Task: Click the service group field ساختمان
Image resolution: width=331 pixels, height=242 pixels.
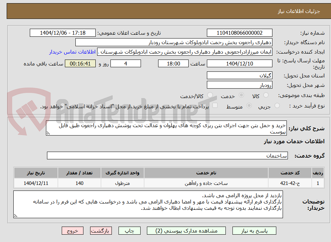Action: [167, 155]
